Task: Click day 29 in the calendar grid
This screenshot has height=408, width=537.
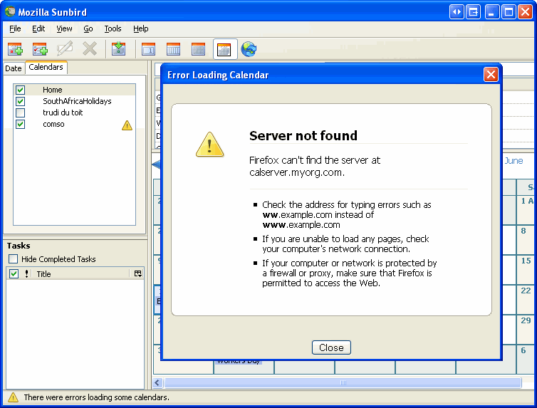Action: click(526, 320)
